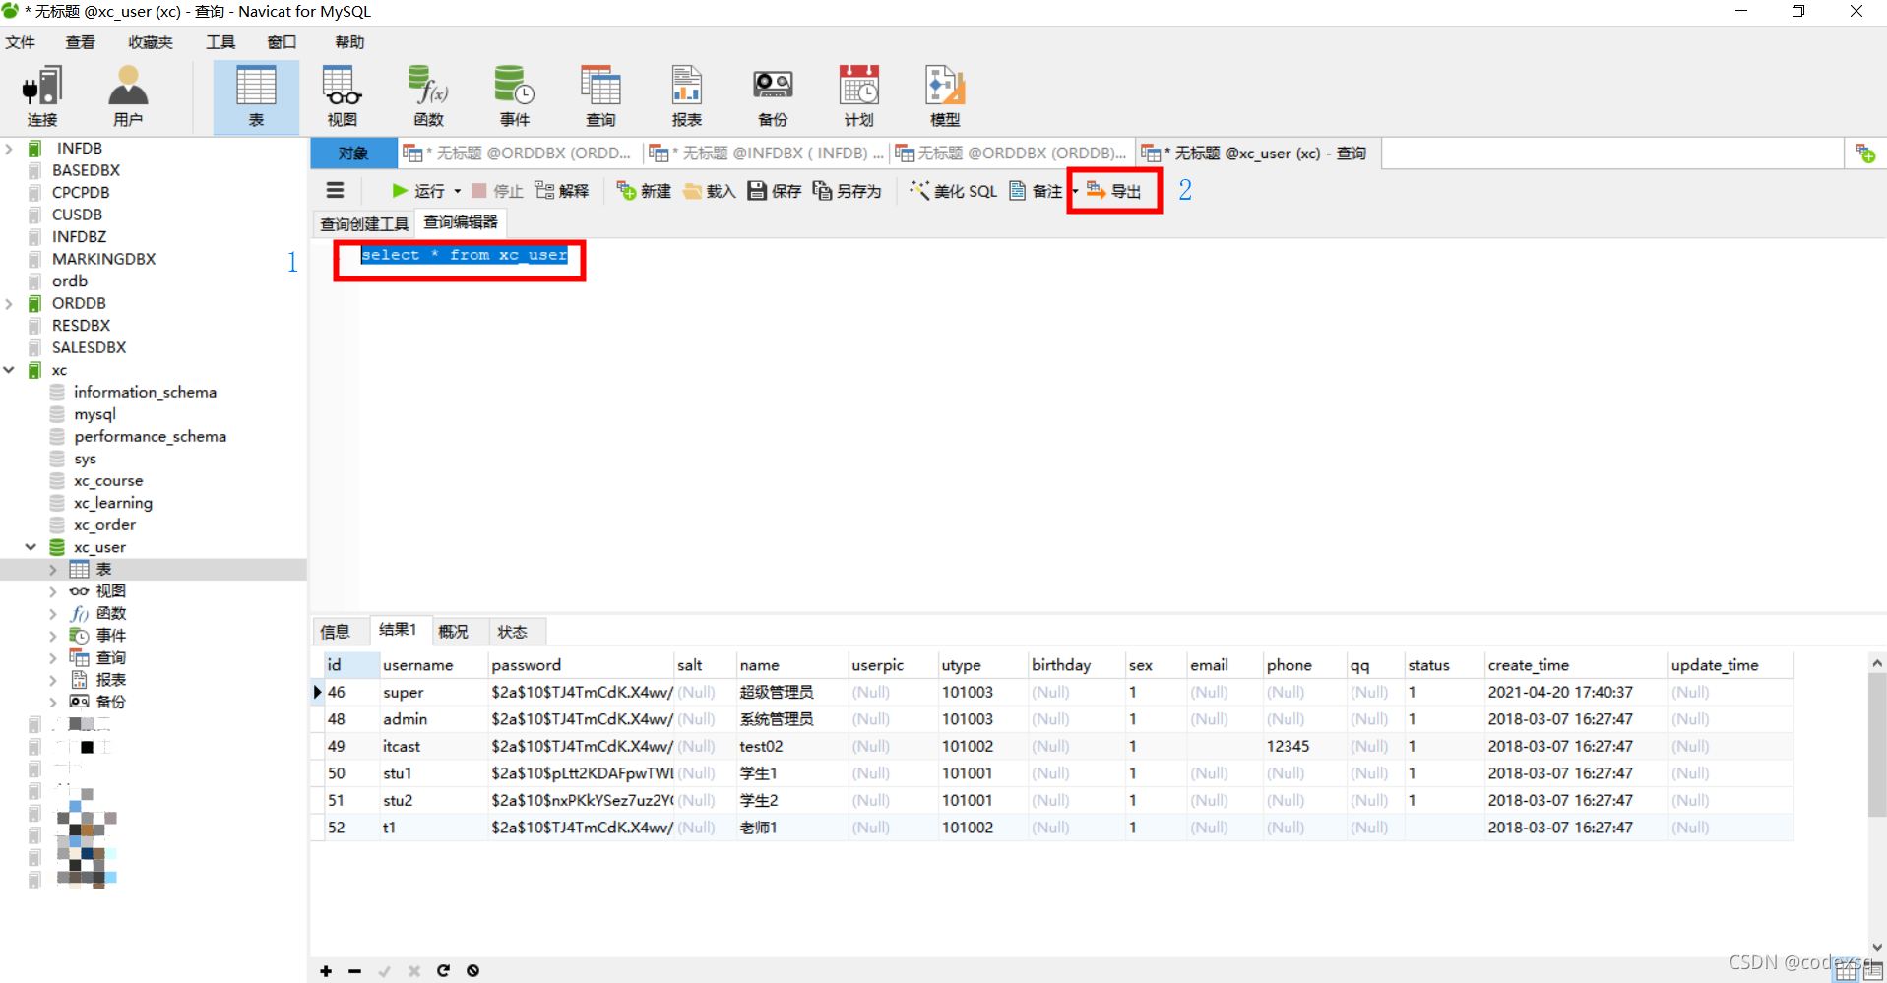The width and height of the screenshot is (1887, 983).
Task: Switch to the 查询创建工具 tab
Action: click(363, 223)
